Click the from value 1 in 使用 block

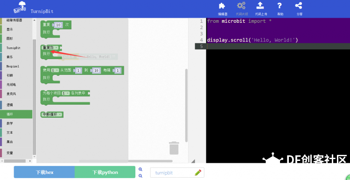[x=78, y=71]
